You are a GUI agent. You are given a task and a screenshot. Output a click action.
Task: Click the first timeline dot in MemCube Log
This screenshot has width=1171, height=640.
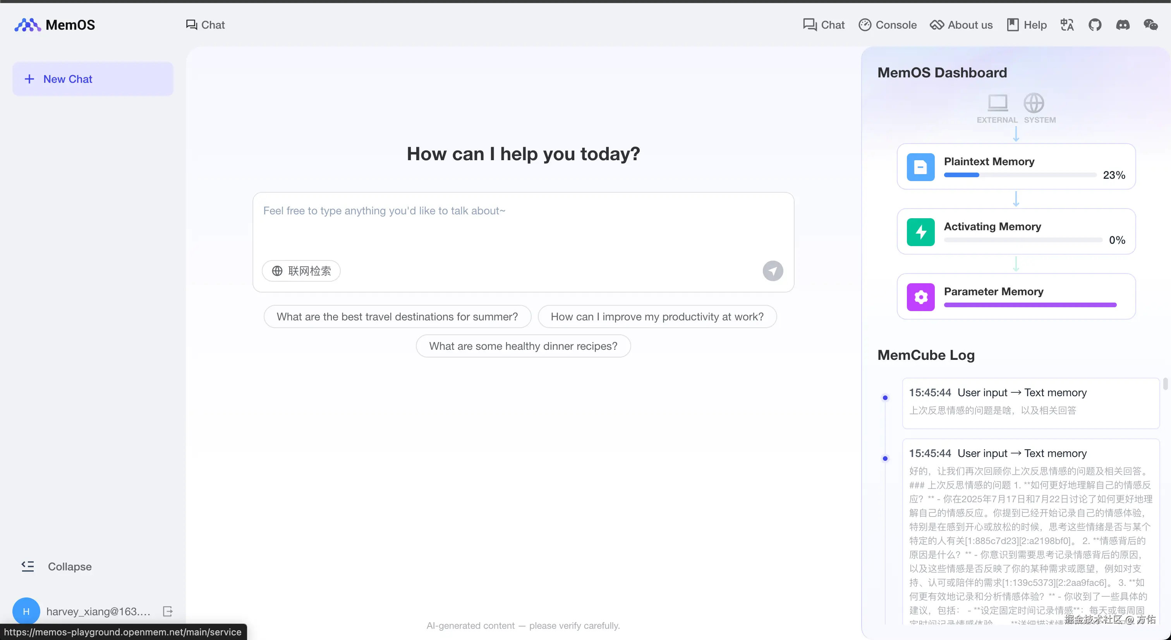coord(884,398)
